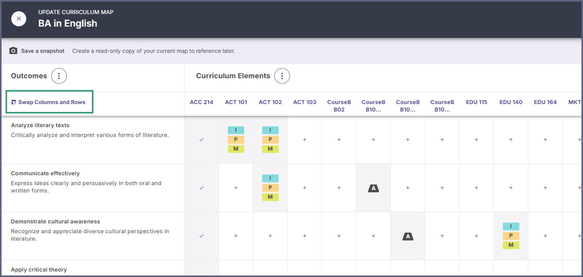The image size is (583, 277).
Task: Click the Communicate effectively outcome title
Action: click(45, 174)
